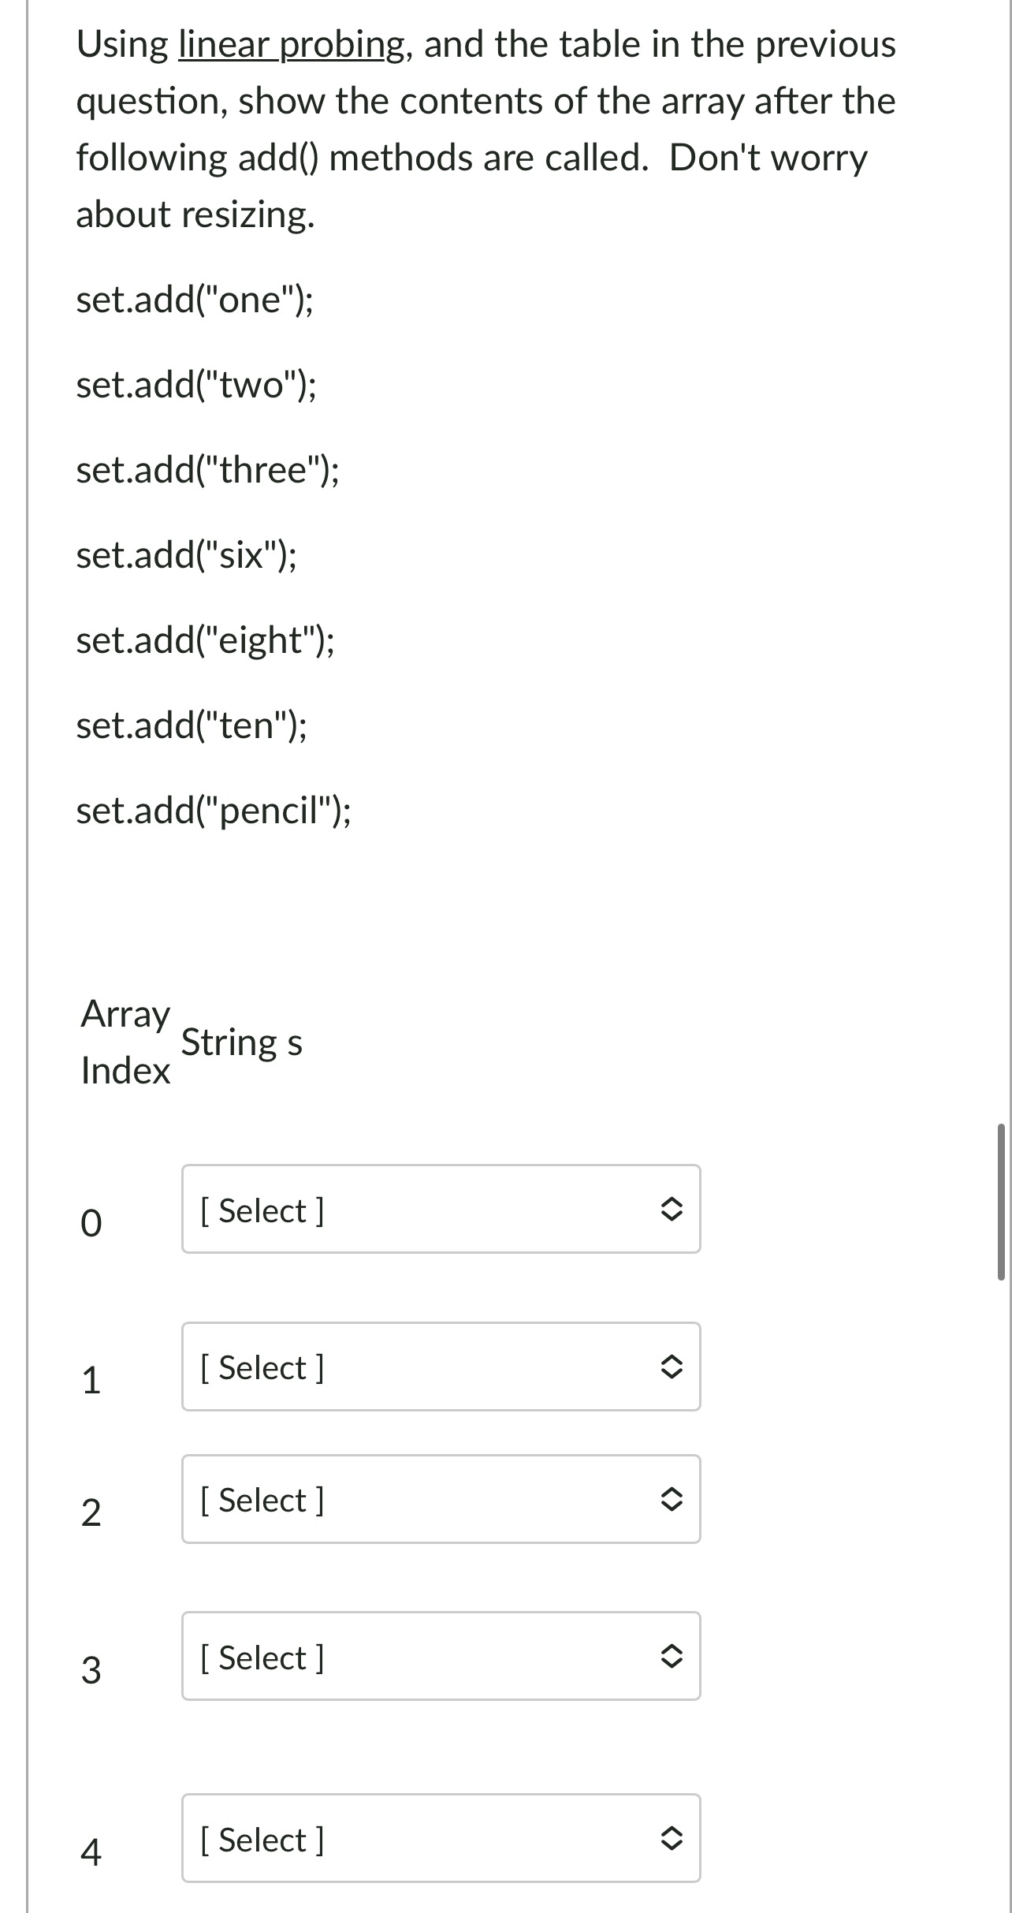This screenshot has width=1012, height=1913.
Task: Open the dropdown for array index 0
Action: [440, 1210]
